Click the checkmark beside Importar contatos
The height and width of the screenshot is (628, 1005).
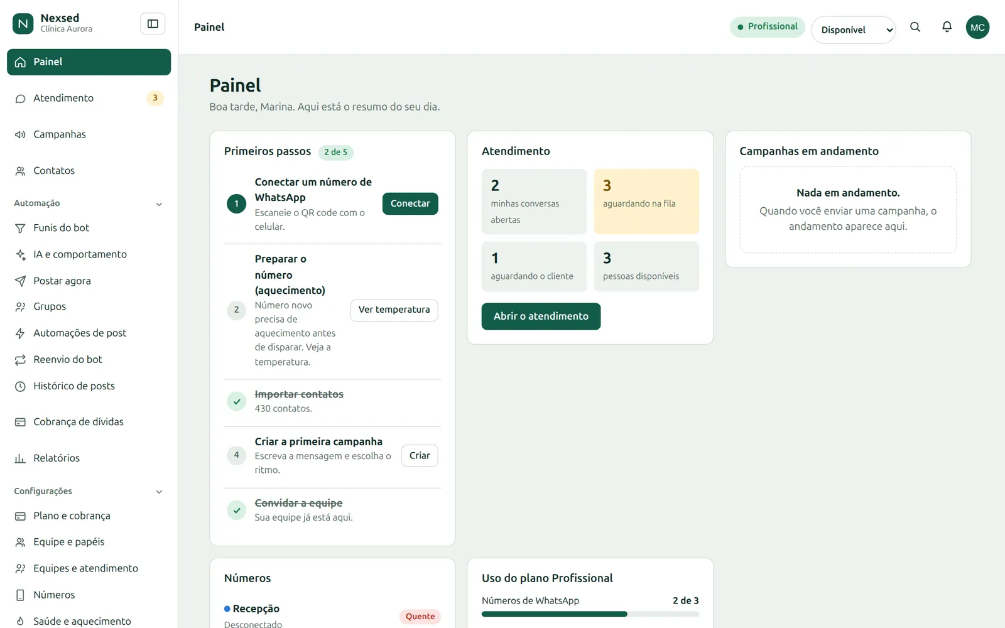pyautogui.click(x=236, y=401)
